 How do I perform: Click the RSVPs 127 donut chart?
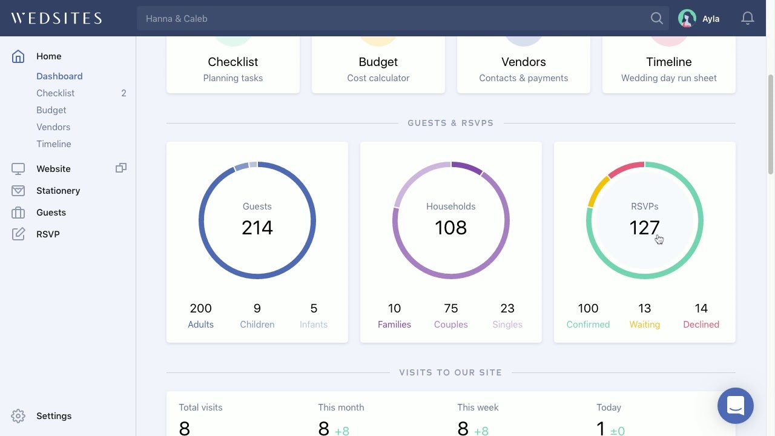click(645, 220)
